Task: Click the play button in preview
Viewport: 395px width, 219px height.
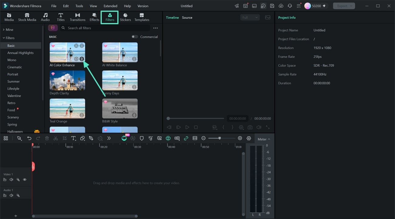Action: (x=187, y=128)
